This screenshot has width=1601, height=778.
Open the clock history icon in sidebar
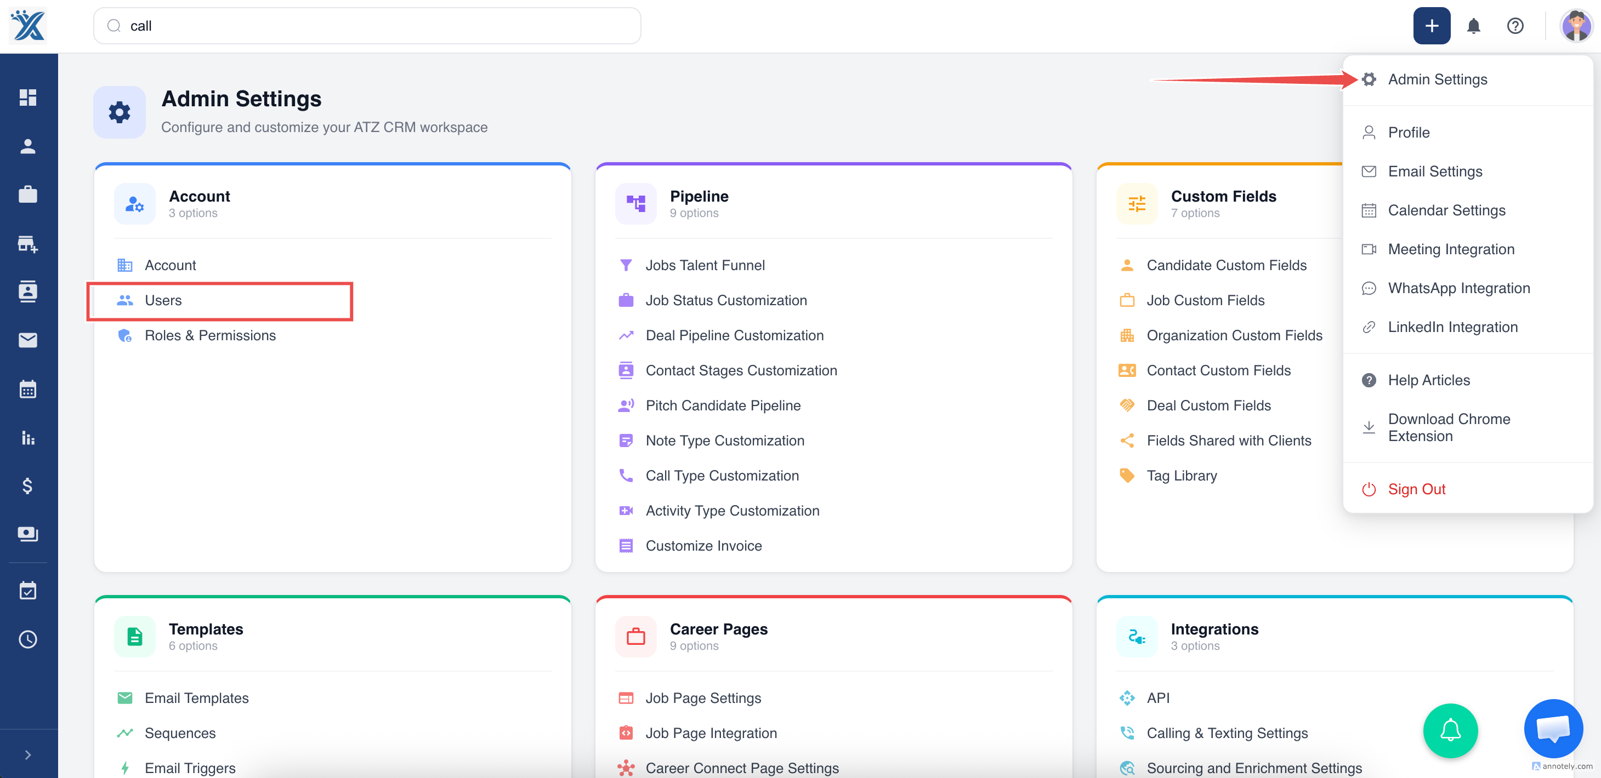coord(28,639)
